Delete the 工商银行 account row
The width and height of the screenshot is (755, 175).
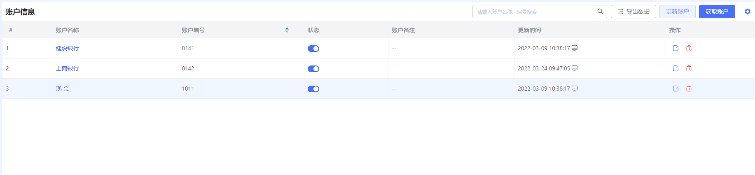point(689,68)
